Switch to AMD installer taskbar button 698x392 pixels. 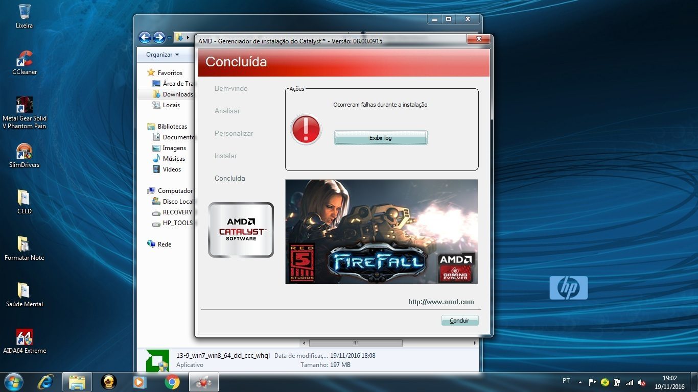(x=204, y=382)
